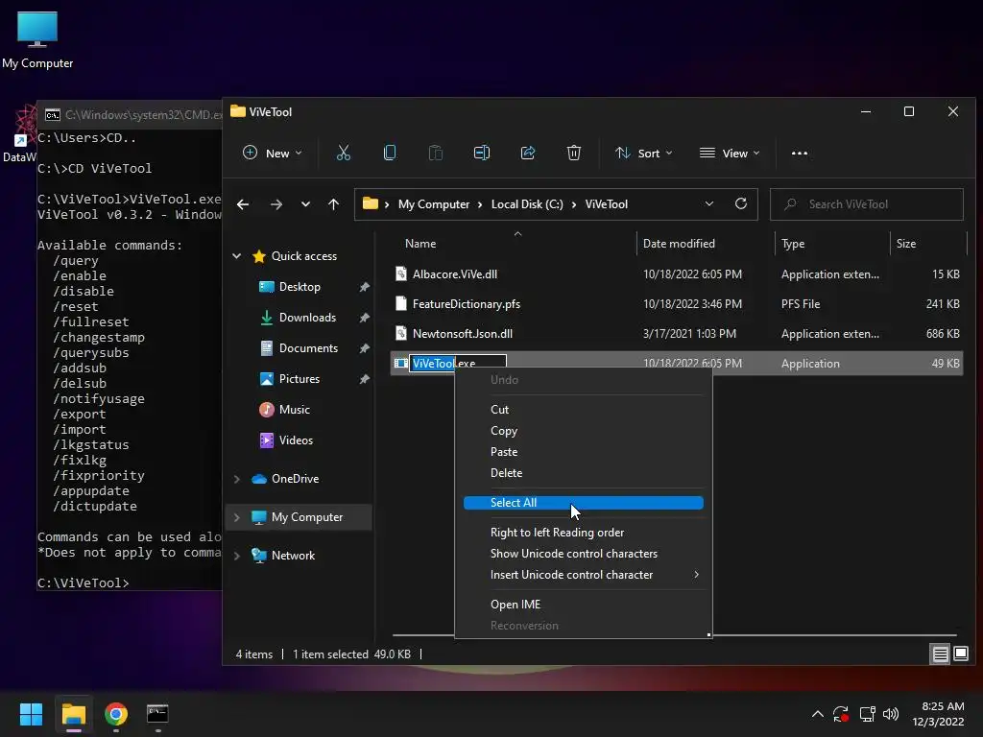Image resolution: width=983 pixels, height=737 pixels.
Task: Open Videos in the navigation pane
Action: click(x=296, y=440)
